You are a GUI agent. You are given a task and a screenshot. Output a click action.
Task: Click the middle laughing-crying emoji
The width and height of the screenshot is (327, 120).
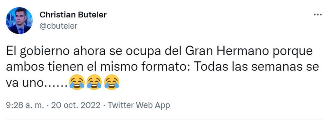(x=94, y=82)
